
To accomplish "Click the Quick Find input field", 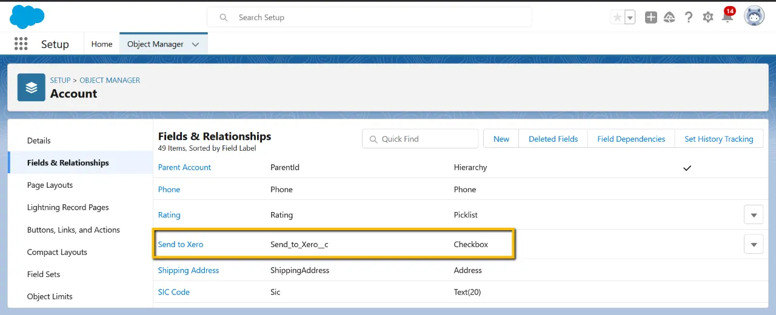I will [x=420, y=139].
